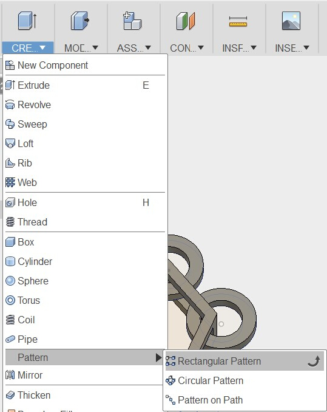Expand the Assemble toolbar dropdown
Image resolution: width=327 pixels, height=412 pixels.
(x=133, y=48)
